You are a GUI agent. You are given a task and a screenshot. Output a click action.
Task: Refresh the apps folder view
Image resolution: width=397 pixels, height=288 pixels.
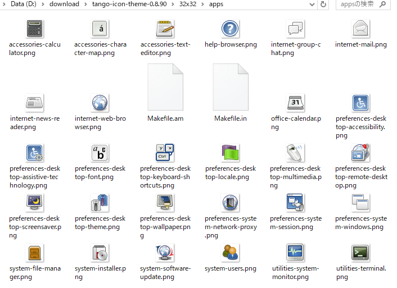[323, 4]
